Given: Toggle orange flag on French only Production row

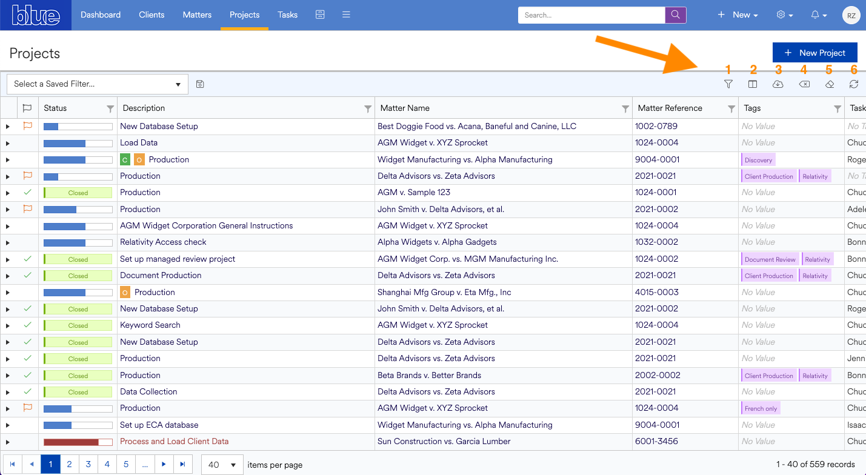Looking at the screenshot, I should (27, 408).
